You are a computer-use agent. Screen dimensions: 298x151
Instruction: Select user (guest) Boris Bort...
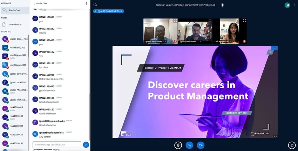point(15,74)
